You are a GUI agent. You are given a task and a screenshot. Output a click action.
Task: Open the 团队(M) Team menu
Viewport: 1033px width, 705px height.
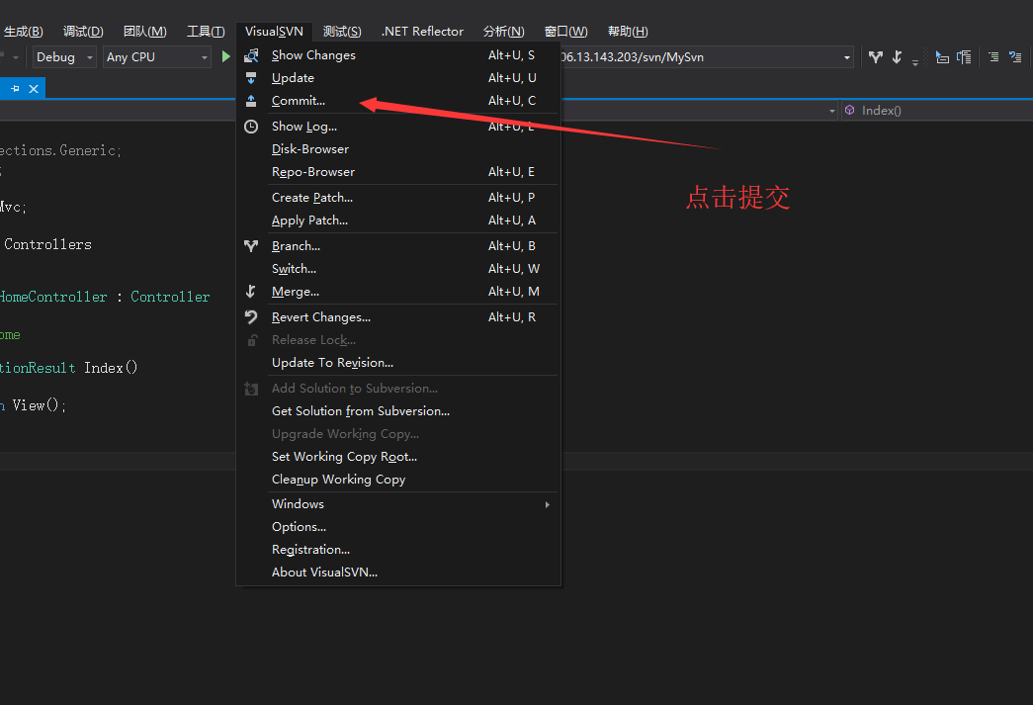(x=145, y=31)
